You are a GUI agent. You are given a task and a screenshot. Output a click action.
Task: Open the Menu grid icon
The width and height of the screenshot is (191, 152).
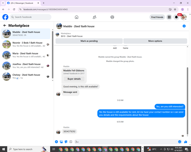[x=169, y=17]
